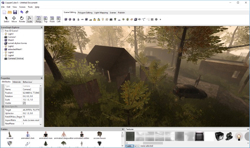250x148 pixels.
Task: Open the Light Mapping tab
Action: click(101, 13)
